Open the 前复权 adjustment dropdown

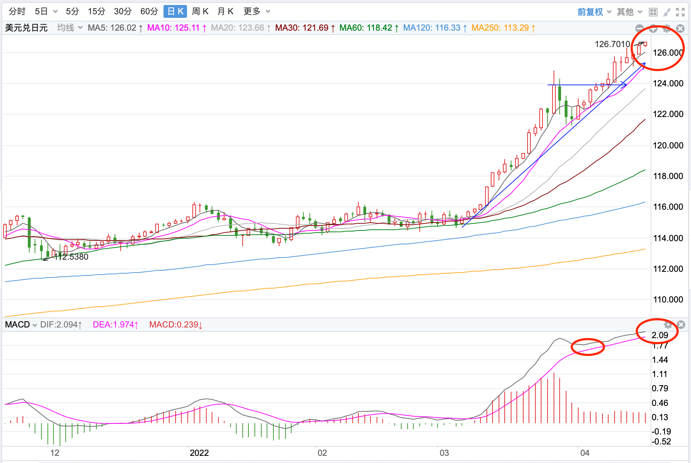pyautogui.click(x=594, y=12)
